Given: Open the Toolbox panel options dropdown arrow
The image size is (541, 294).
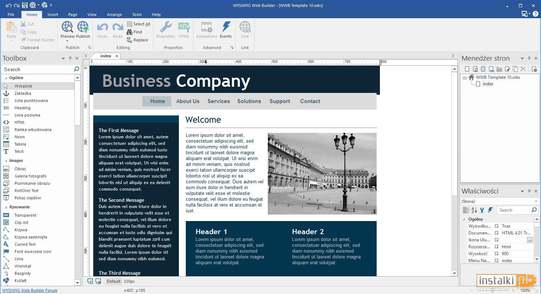Looking at the screenshot, I should [63, 58].
